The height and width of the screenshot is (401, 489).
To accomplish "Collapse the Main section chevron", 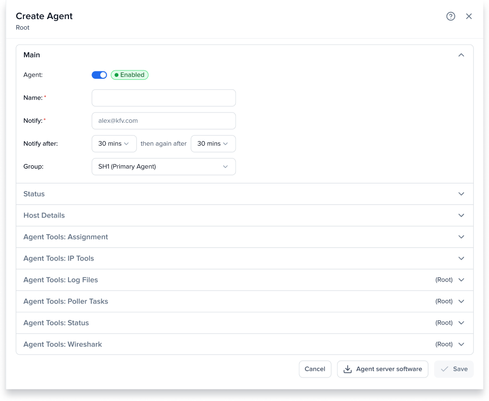I will [461, 55].
